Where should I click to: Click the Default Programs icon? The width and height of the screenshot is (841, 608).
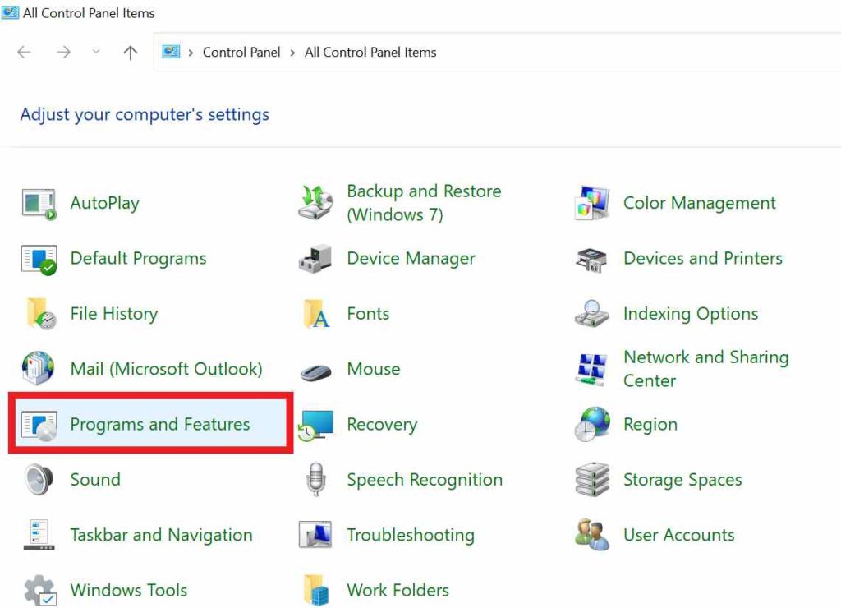[39, 260]
